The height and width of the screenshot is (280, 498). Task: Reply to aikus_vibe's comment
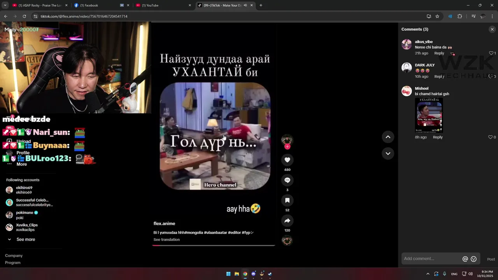[439, 53]
